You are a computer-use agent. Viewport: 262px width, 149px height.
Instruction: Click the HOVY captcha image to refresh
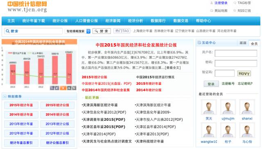[x=244, y=73]
